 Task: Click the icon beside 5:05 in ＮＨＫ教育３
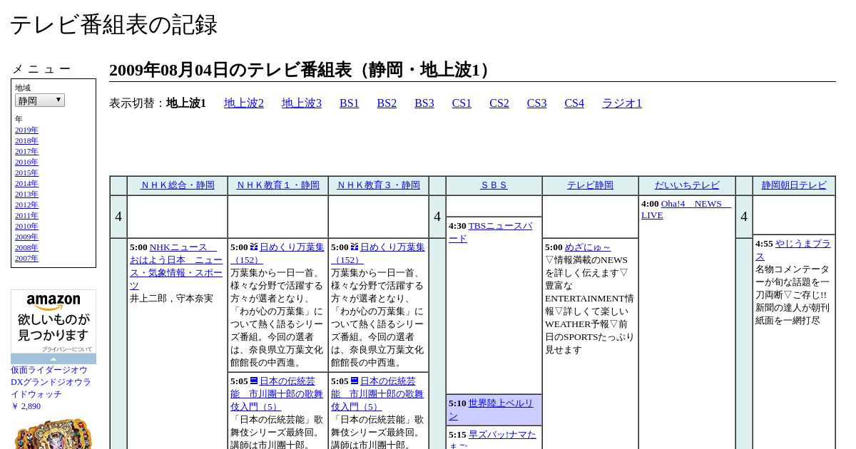355,381
